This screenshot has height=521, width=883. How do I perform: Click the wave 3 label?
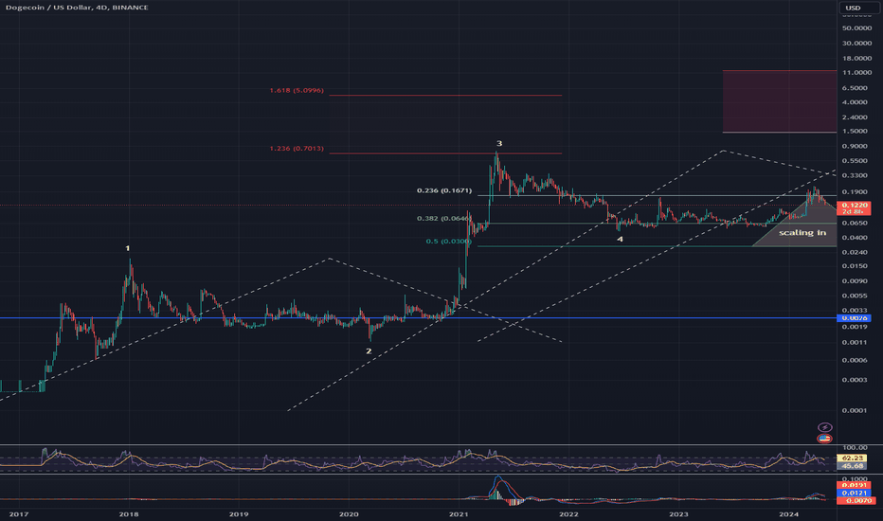[499, 144]
